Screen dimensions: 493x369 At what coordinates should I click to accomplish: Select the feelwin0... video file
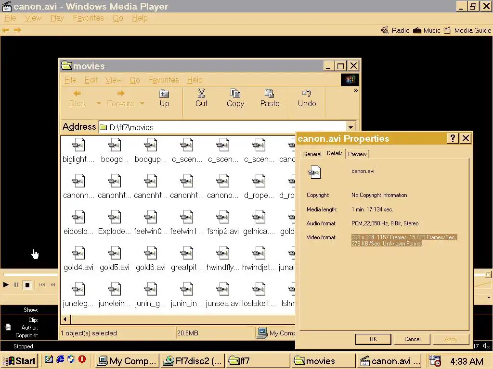point(151,223)
